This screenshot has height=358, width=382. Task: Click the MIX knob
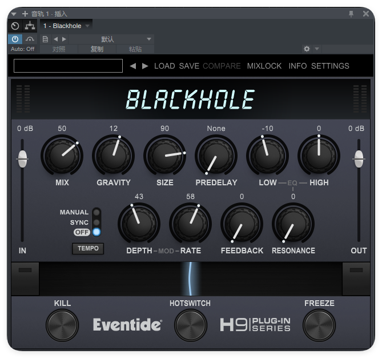(62, 155)
